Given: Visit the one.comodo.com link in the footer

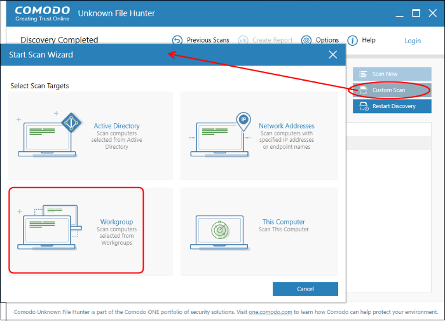Looking at the screenshot, I should pos(270,312).
